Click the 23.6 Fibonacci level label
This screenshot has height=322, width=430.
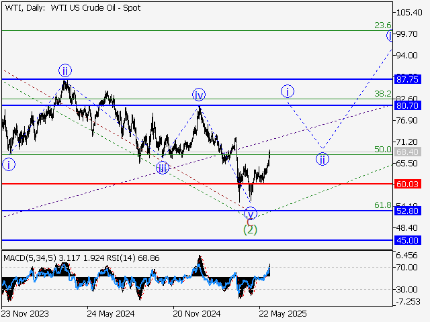(382, 25)
